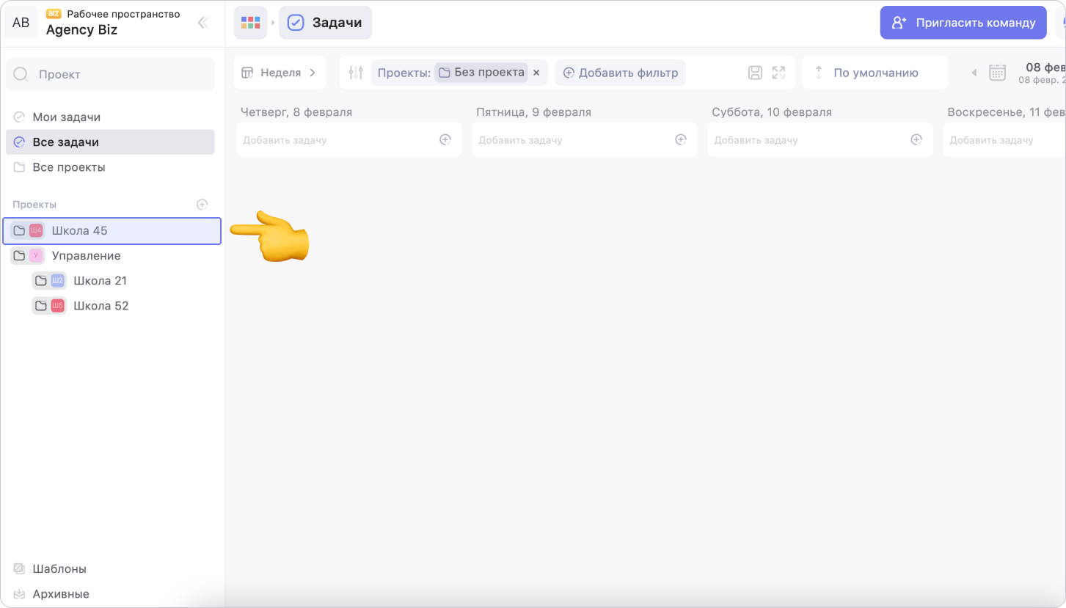Click the Школа 45 folder icon
The height and width of the screenshot is (608, 1066).
click(19, 231)
